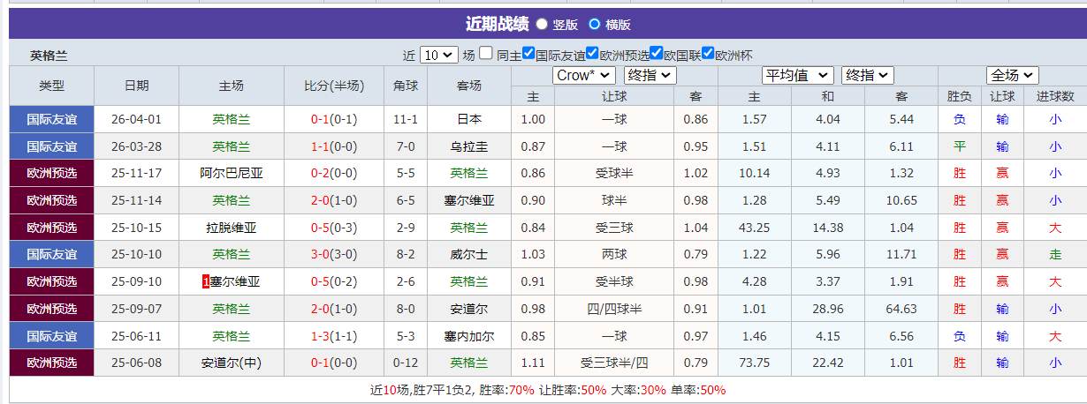Click odds value 43.25 in 拉脱维亚 row
This screenshot has width=1087, height=404.
coord(754,228)
